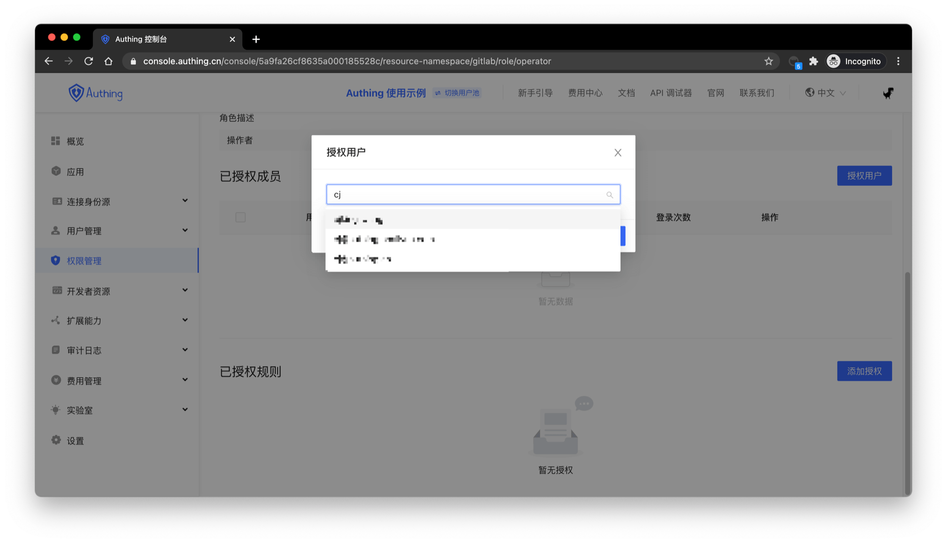Reload the page
This screenshot has width=947, height=543.
(89, 61)
